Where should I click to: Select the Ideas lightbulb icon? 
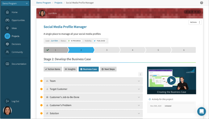pyautogui.click(x=7, y=28)
